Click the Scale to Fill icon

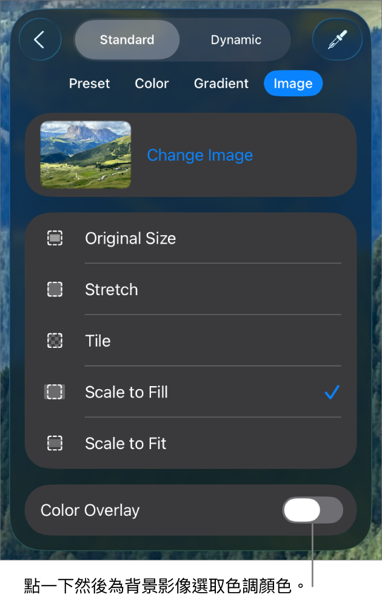pos(55,392)
